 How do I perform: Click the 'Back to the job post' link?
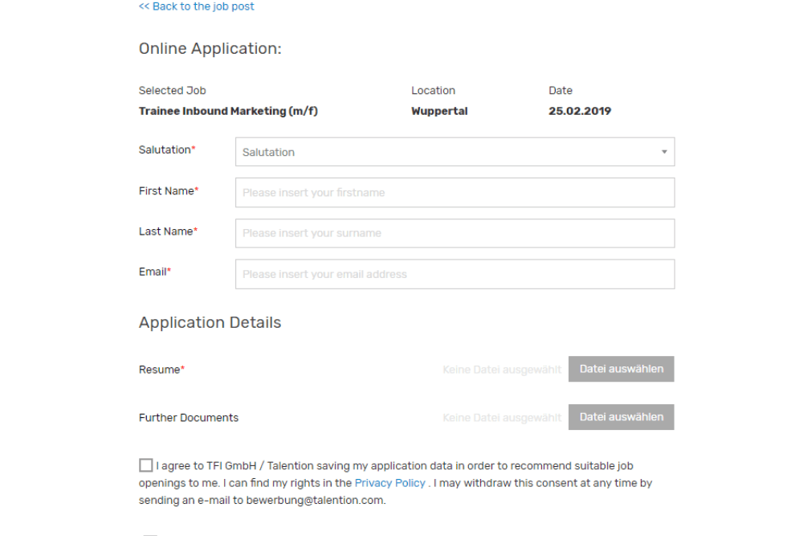coord(196,6)
